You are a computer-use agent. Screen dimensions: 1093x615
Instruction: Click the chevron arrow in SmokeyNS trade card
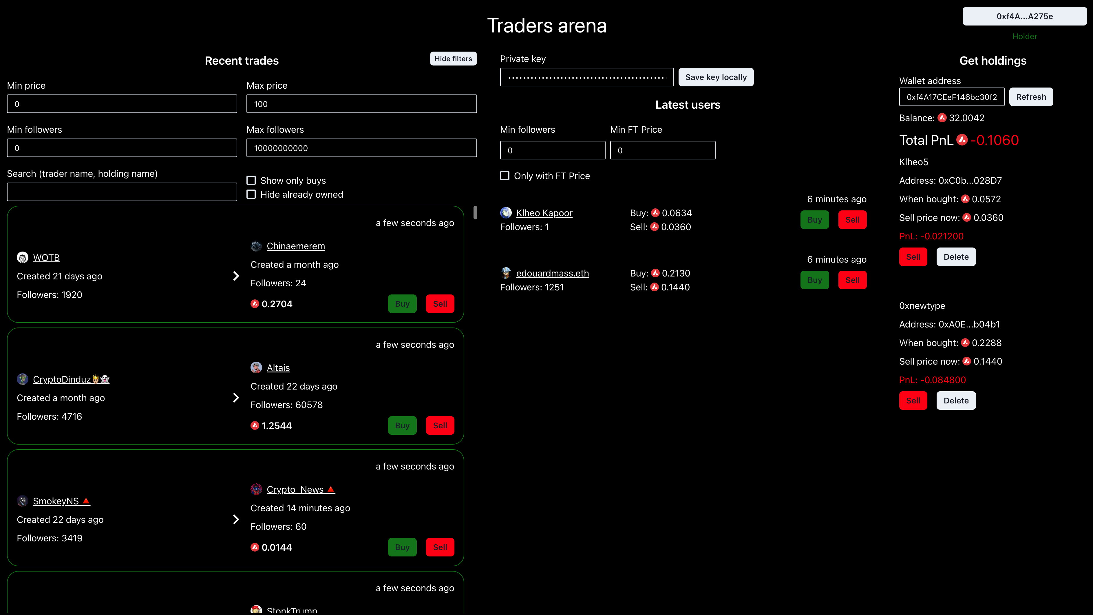click(236, 519)
